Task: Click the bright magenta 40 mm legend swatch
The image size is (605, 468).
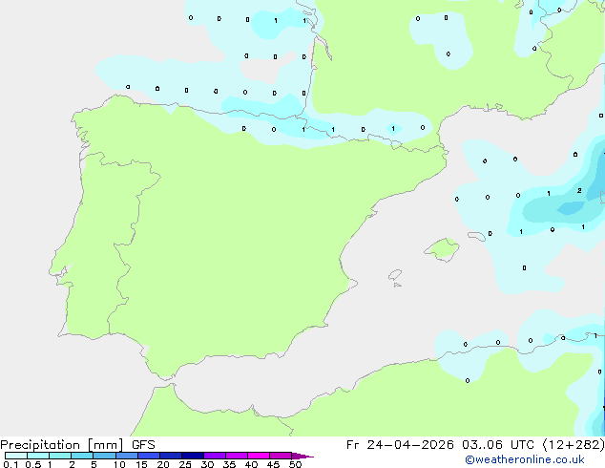Action: click(x=259, y=456)
